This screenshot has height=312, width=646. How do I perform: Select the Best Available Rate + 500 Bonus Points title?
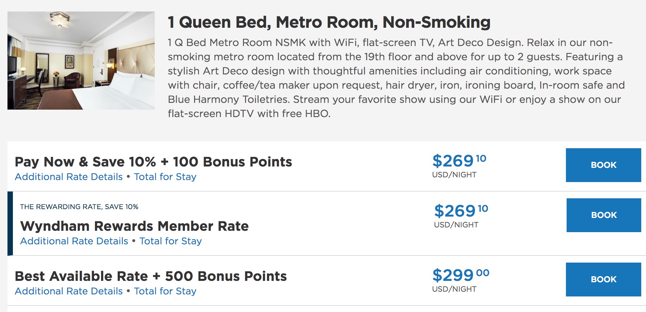click(151, 276)
